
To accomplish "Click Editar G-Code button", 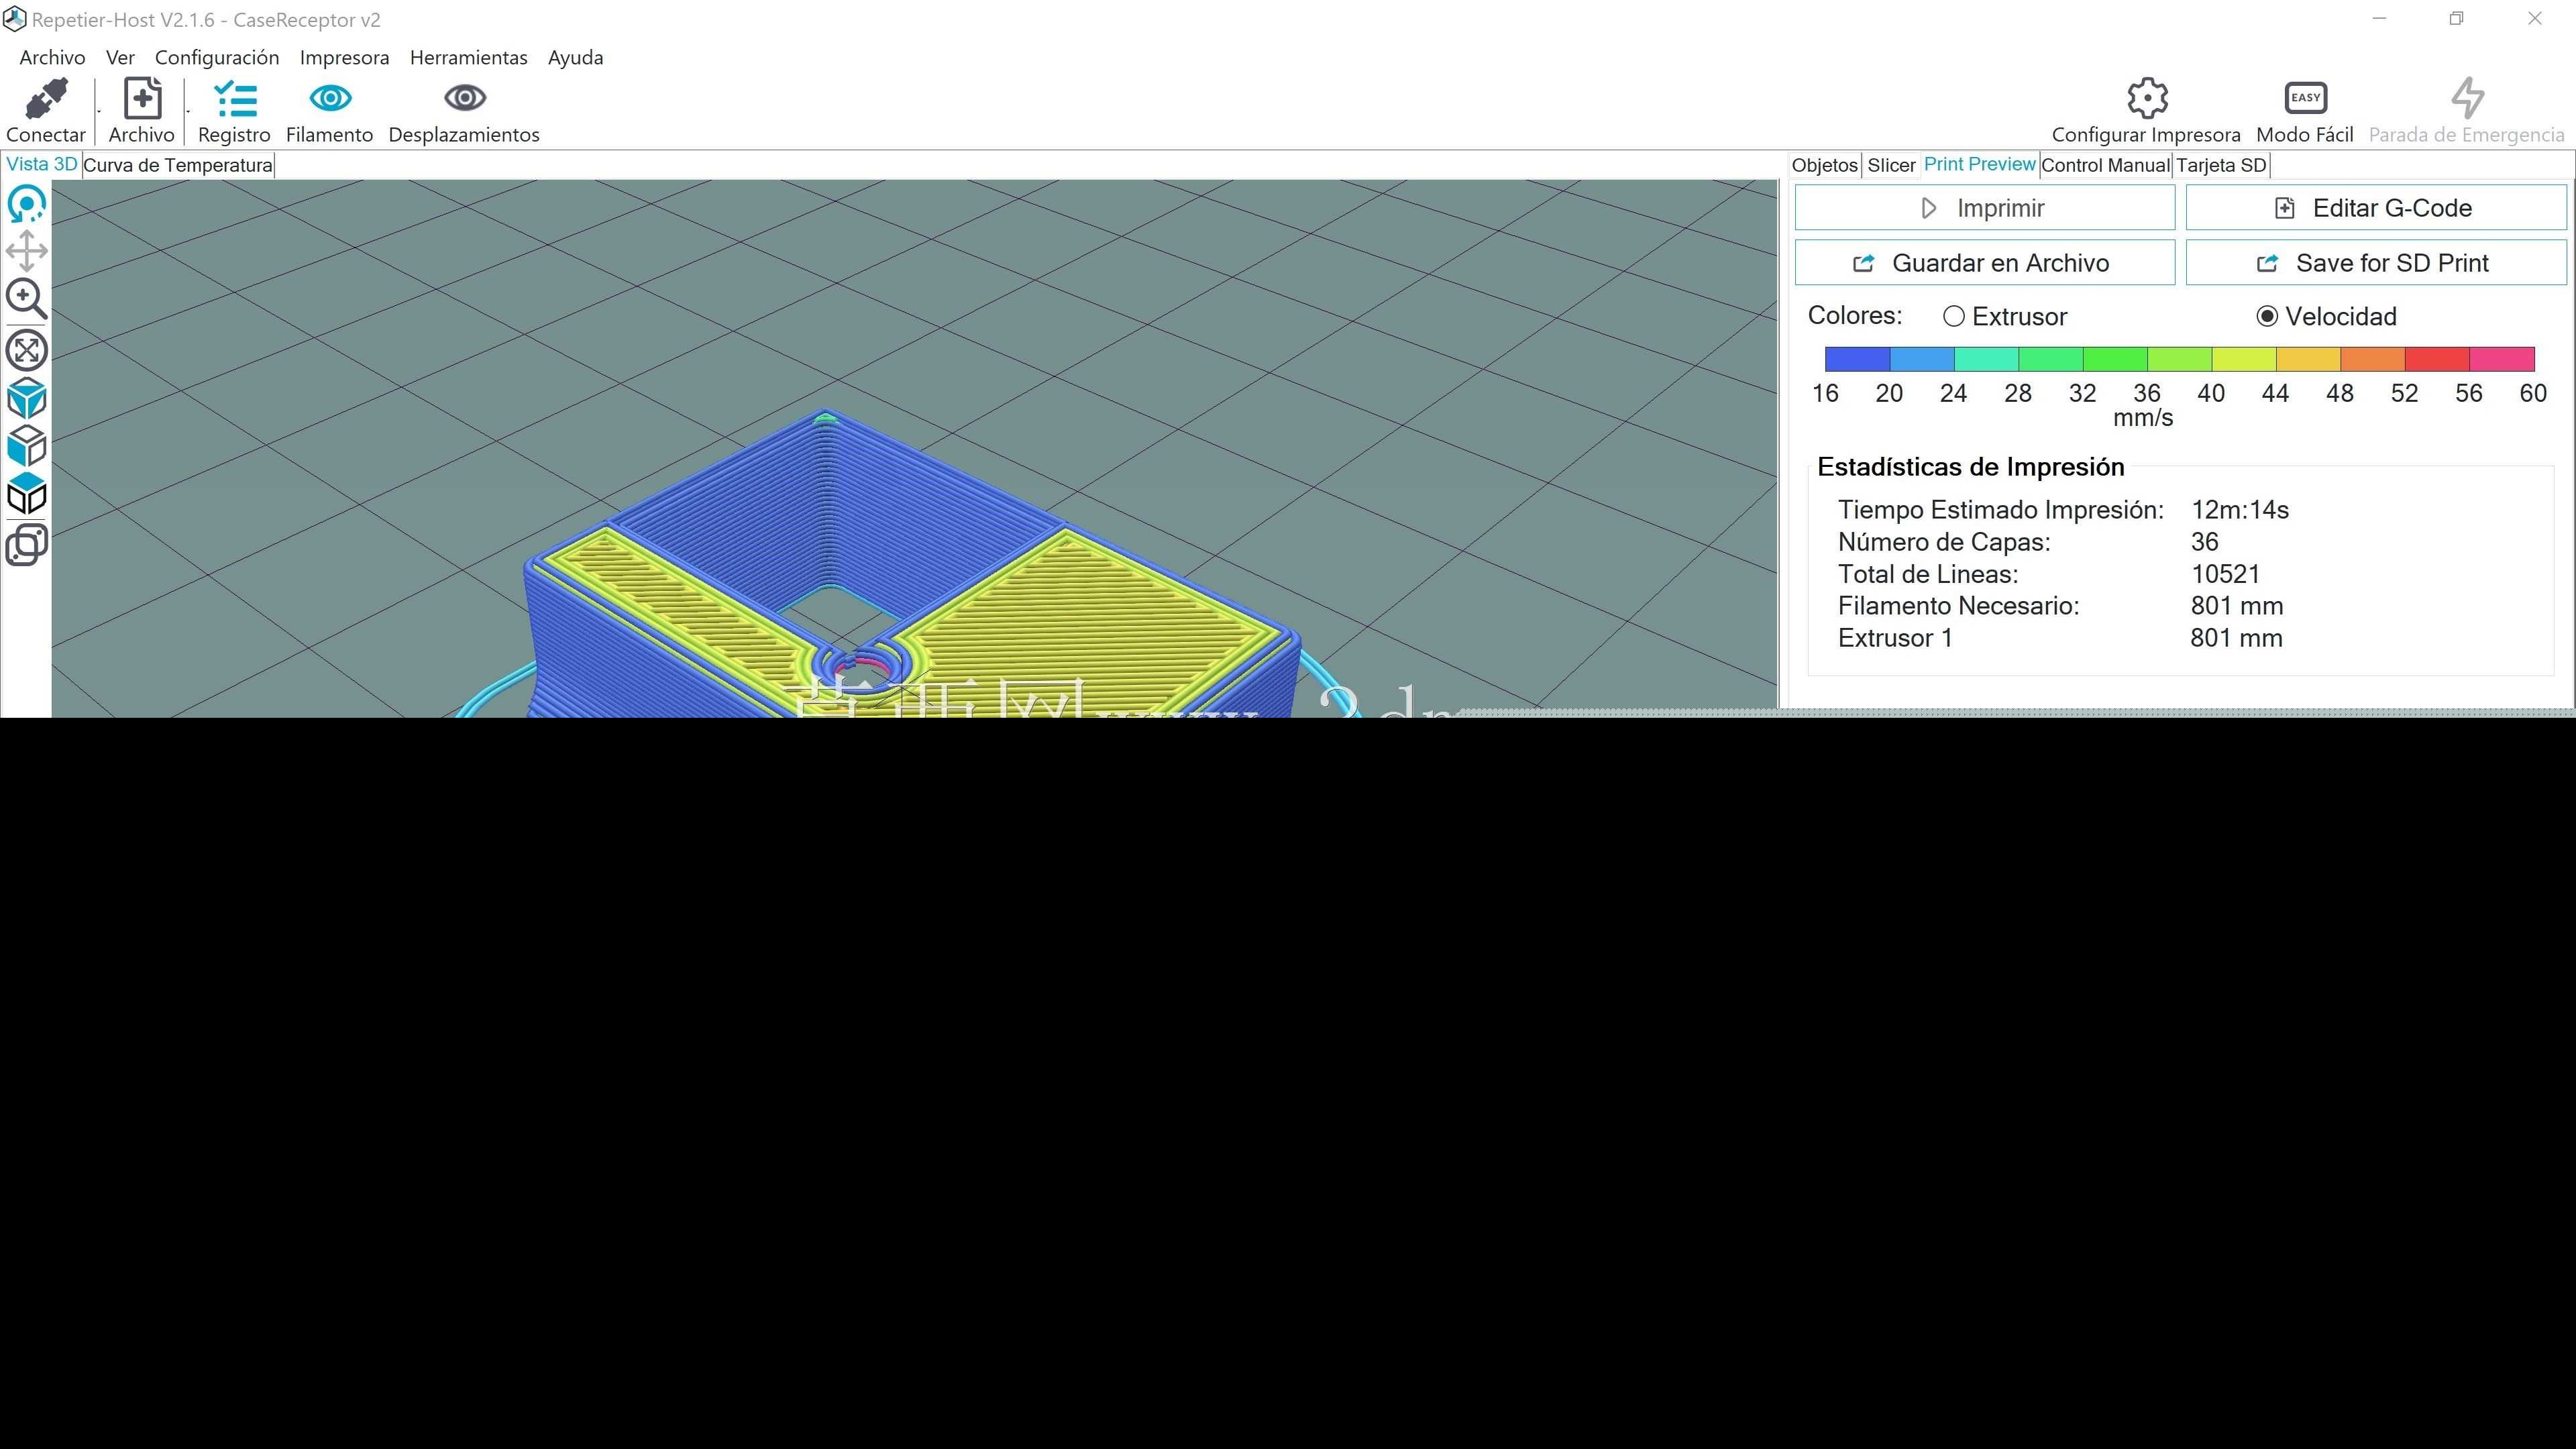I will [2376, 208].
